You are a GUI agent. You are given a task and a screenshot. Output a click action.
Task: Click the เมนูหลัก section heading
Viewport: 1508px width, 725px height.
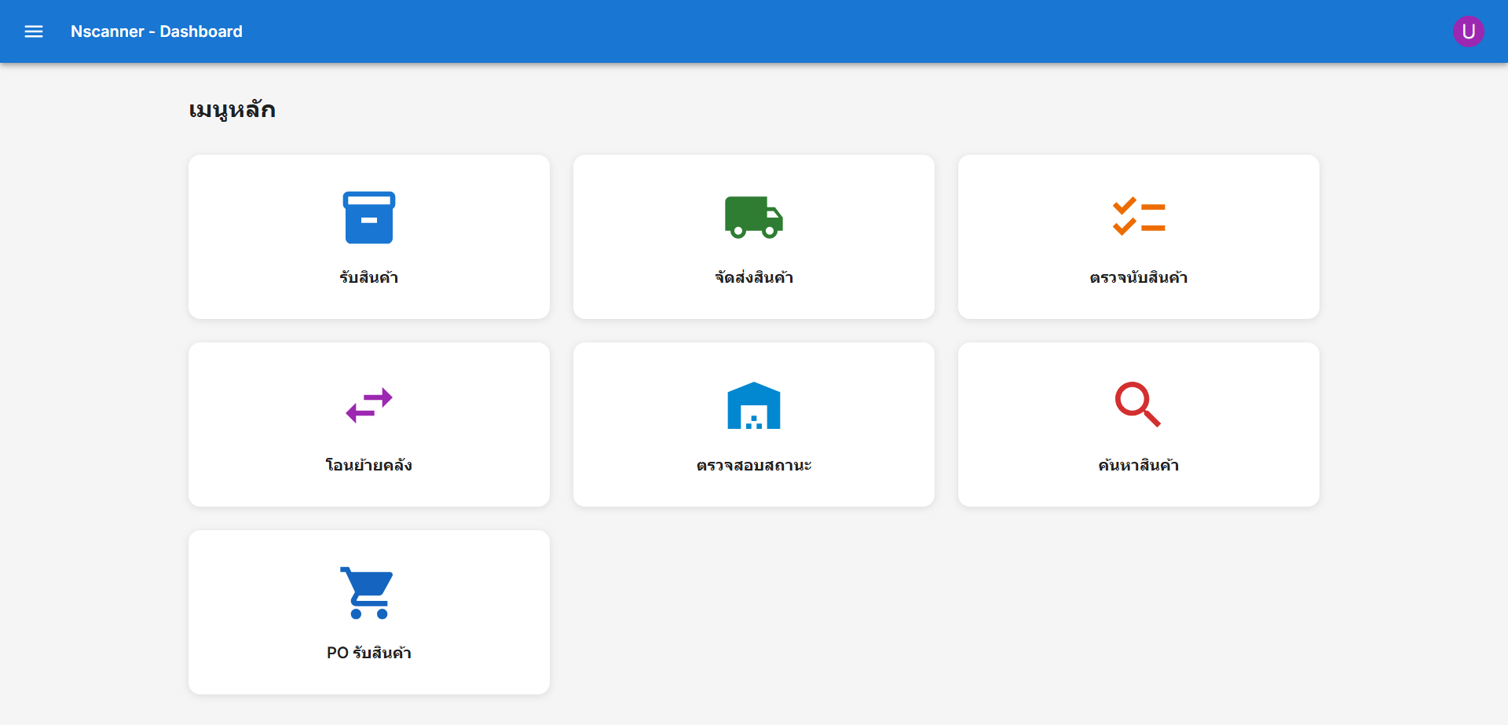tap(231, 109)
